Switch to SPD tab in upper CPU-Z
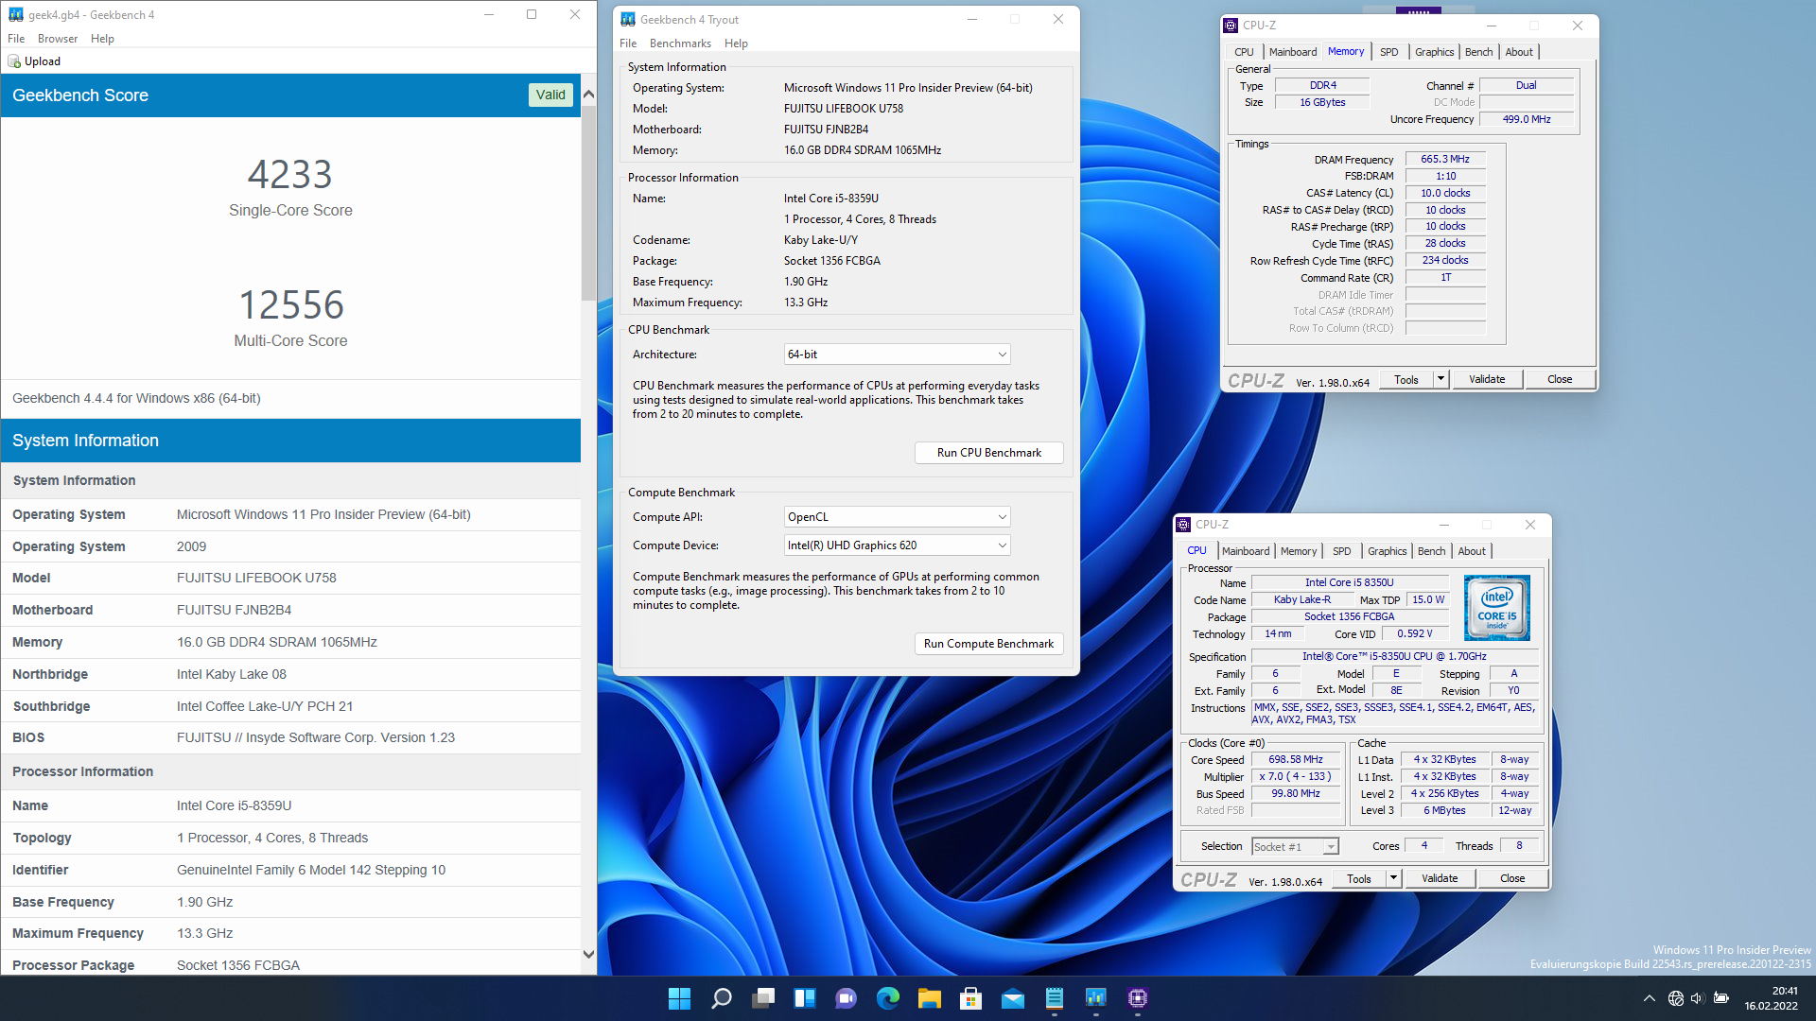Screen dimensions: 1816x1021 pyautogui.click(x=1388, y=52)
